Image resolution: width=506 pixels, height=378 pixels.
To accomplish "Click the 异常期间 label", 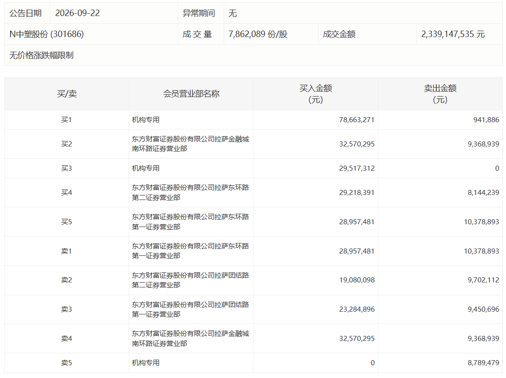I will click(x=199, y=13).
